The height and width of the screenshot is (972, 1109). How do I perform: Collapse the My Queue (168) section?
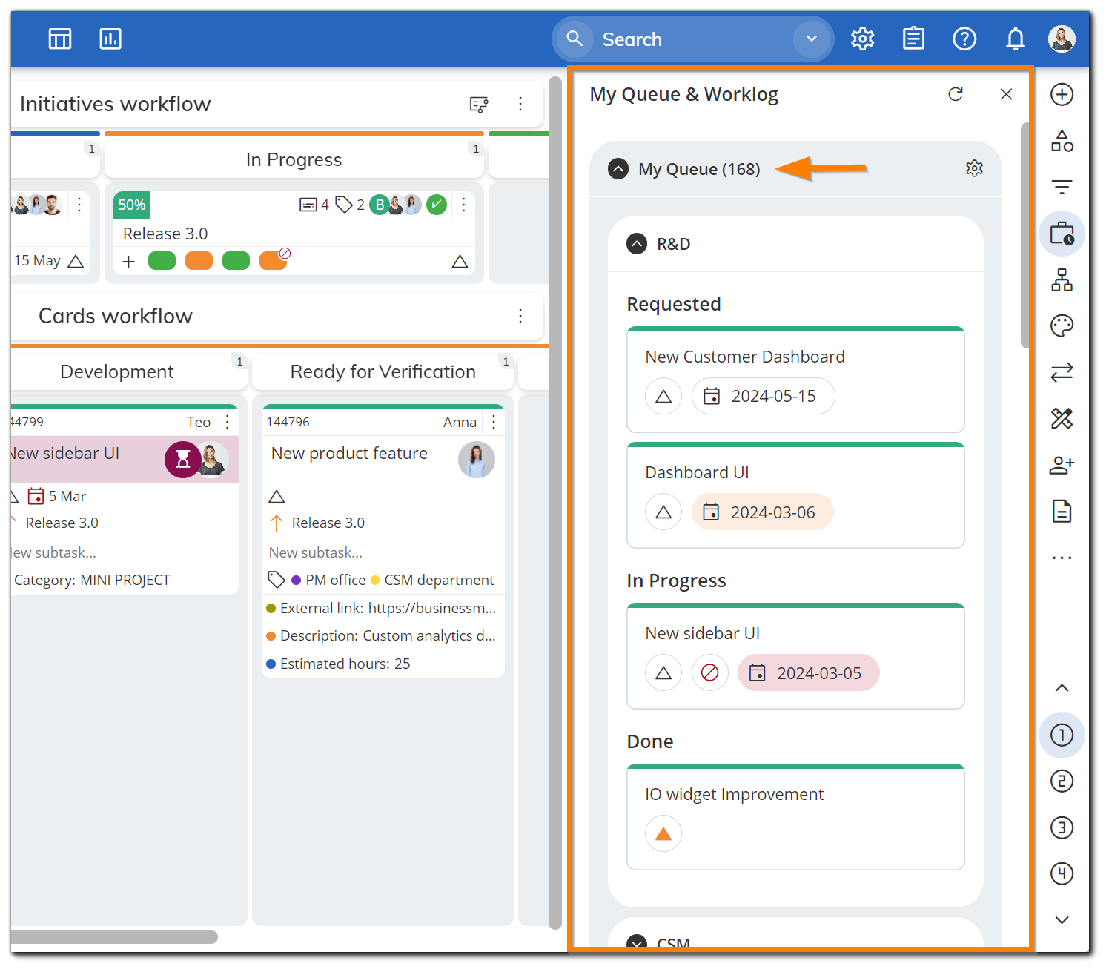coord(618,168)
